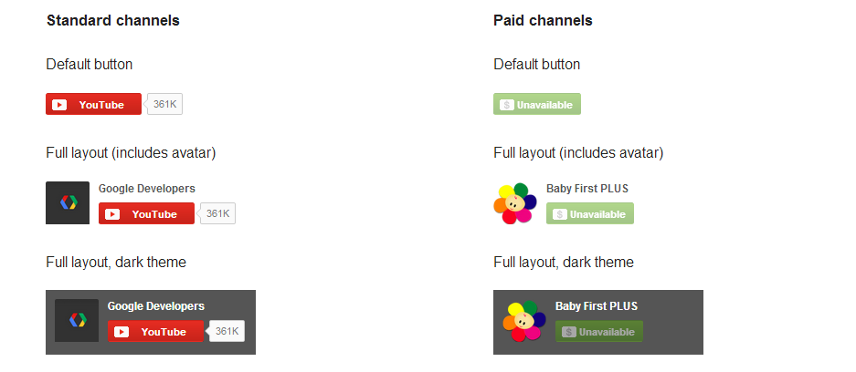The image size is (856, 372).
Task: Click the default green Unavailable button
Action: coord(537,104)
